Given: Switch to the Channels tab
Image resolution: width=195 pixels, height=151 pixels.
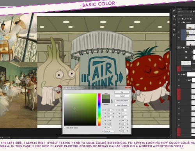Looking at the screenshot, I should point(186,9).
